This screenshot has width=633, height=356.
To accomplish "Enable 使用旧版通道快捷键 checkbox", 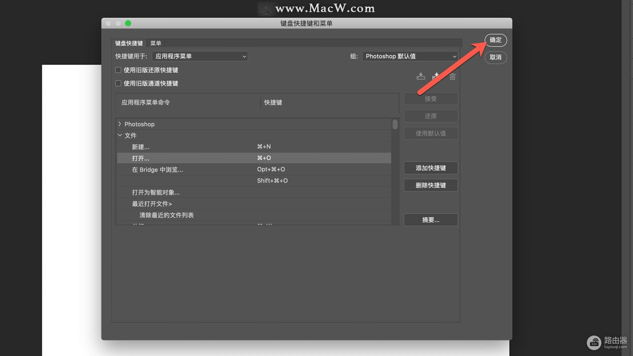I will pos(118,83).
